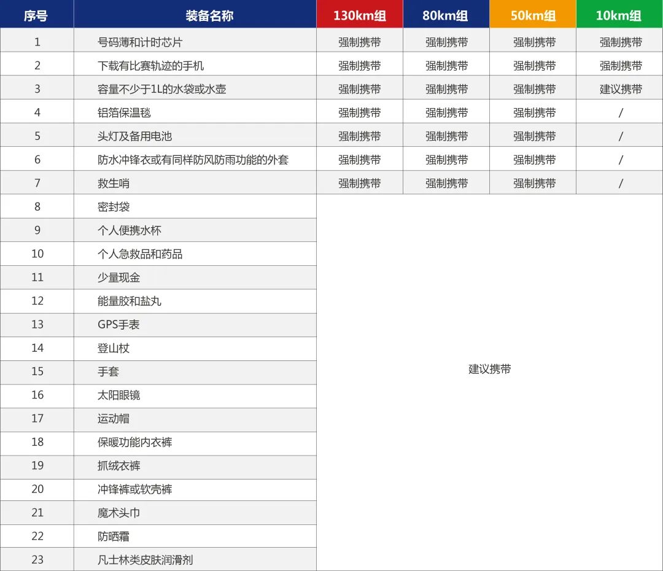Click 强制携带 in 50km组 column for row 1
Image resolution: width=663 pixels, height=571 pixels.
(x=535, y=42)
